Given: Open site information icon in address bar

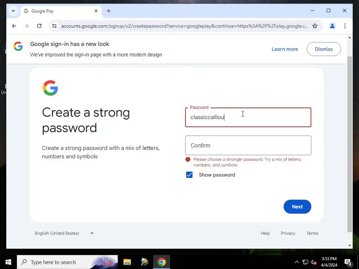Looking at the screenshot, I should 54,26.
